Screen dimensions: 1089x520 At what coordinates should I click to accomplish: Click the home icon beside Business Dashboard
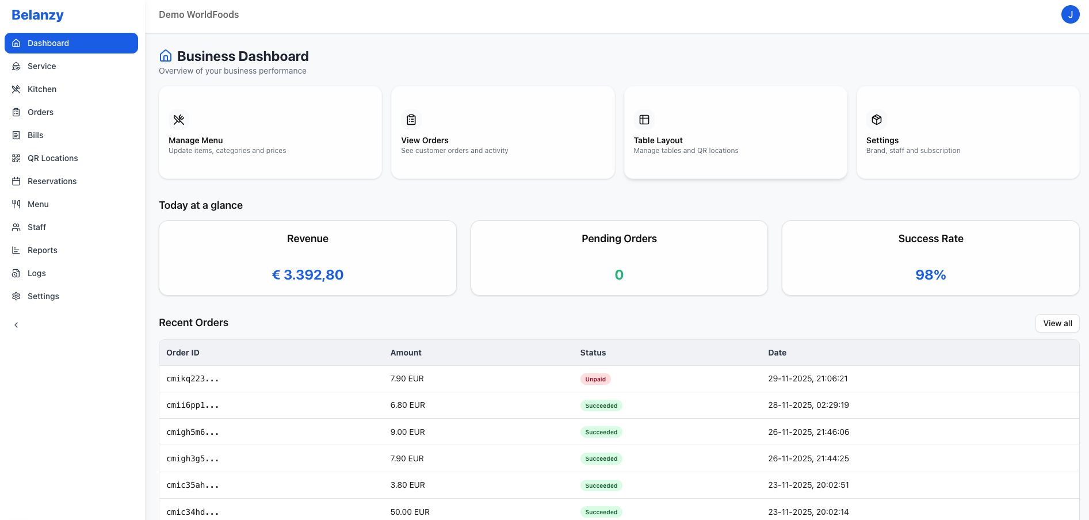(x=166, y=55)
